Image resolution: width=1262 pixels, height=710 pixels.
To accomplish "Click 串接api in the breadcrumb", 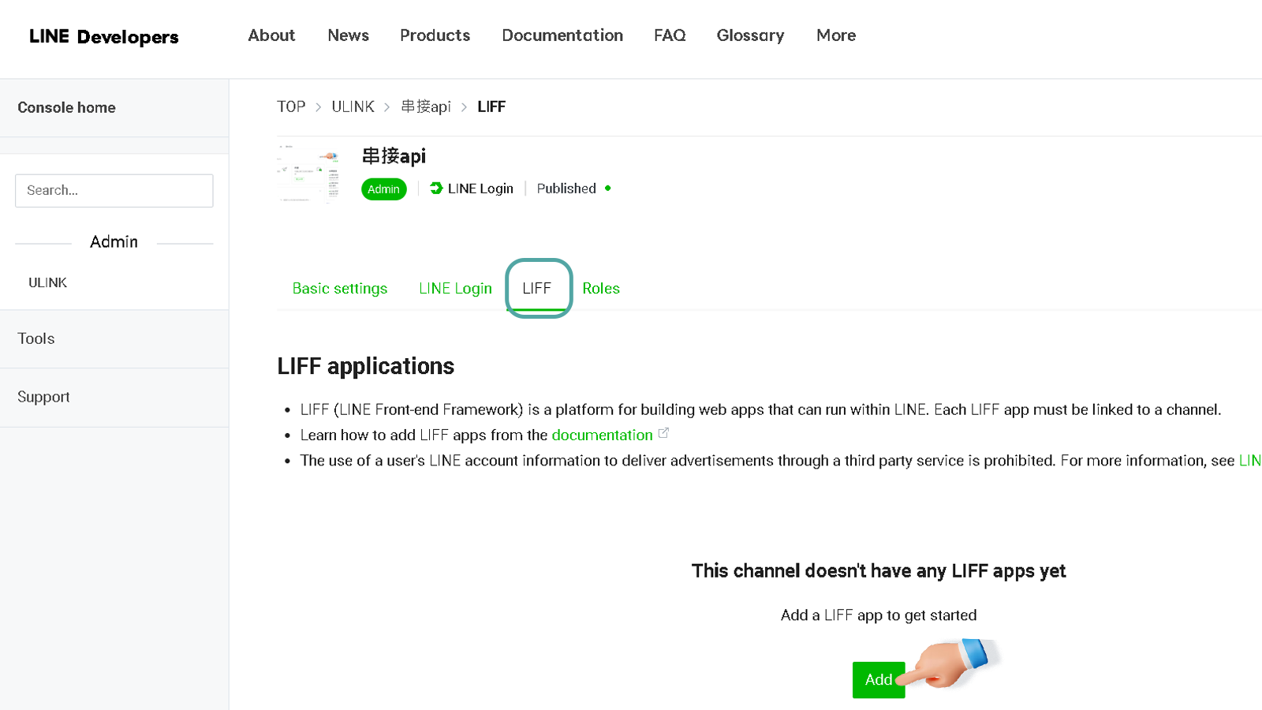I will (x=426, y=106).
